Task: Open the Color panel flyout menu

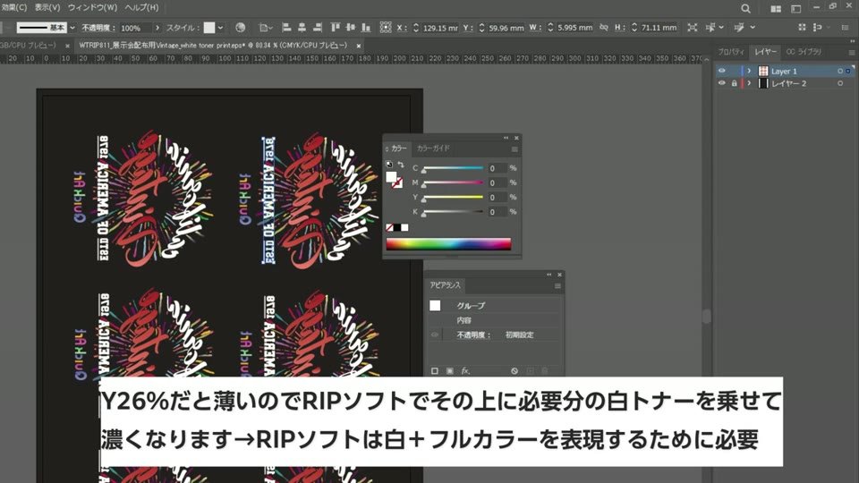Action: point(515,149)
